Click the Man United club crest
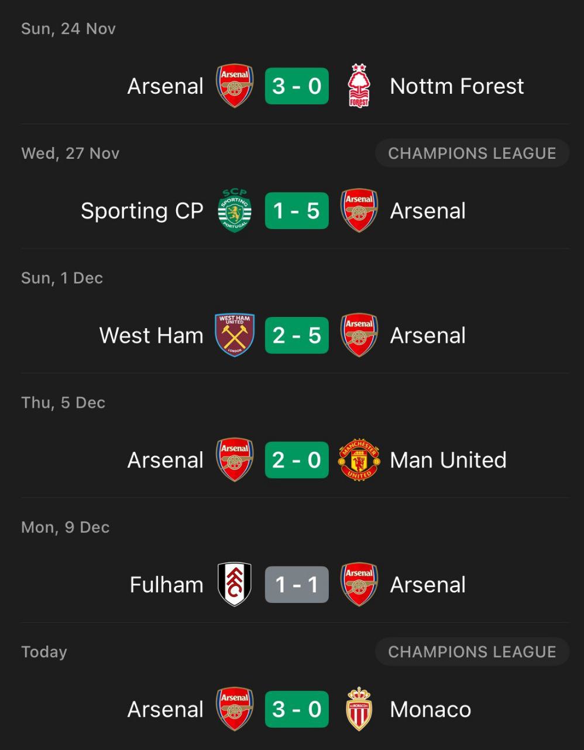The image size is (584, 750). point(359,460)
